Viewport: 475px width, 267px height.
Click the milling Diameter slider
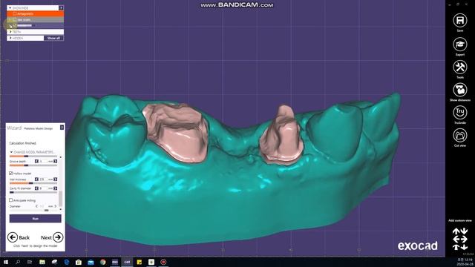(33, 210)
